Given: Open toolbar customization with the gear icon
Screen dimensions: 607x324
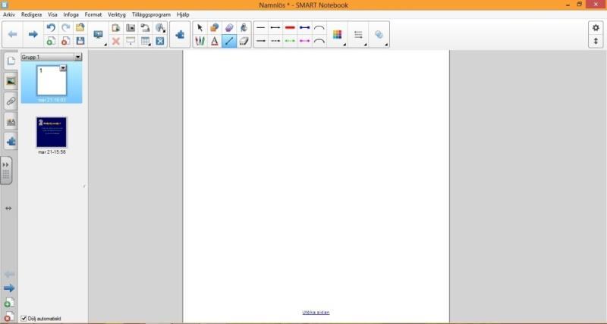Looking at the screenshot, I should pos(596,28).
